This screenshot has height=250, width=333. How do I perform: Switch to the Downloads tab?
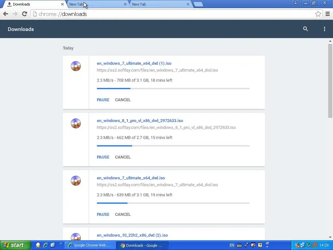(34, 4)
